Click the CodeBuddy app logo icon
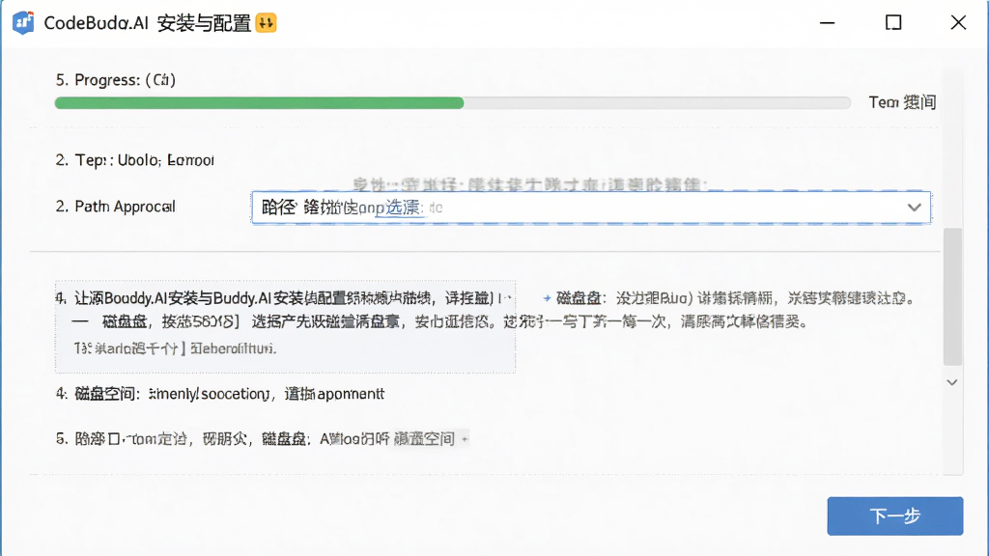 click(23, 23)
